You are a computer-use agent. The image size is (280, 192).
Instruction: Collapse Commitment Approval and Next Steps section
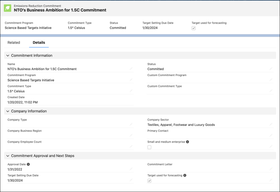click(8, 156)
